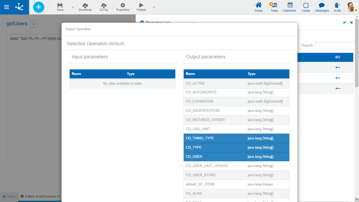359x202 pixels.
Task: Select the CD_THING_TYPE output parameter row
Action: (236, 138)
